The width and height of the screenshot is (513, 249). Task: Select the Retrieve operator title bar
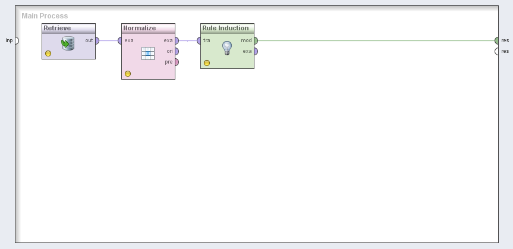pyautogui.click(x=68, y=28)
